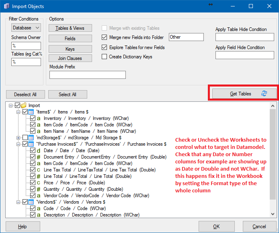
Task: Collapse the Import root node
Action: [11, 105]
